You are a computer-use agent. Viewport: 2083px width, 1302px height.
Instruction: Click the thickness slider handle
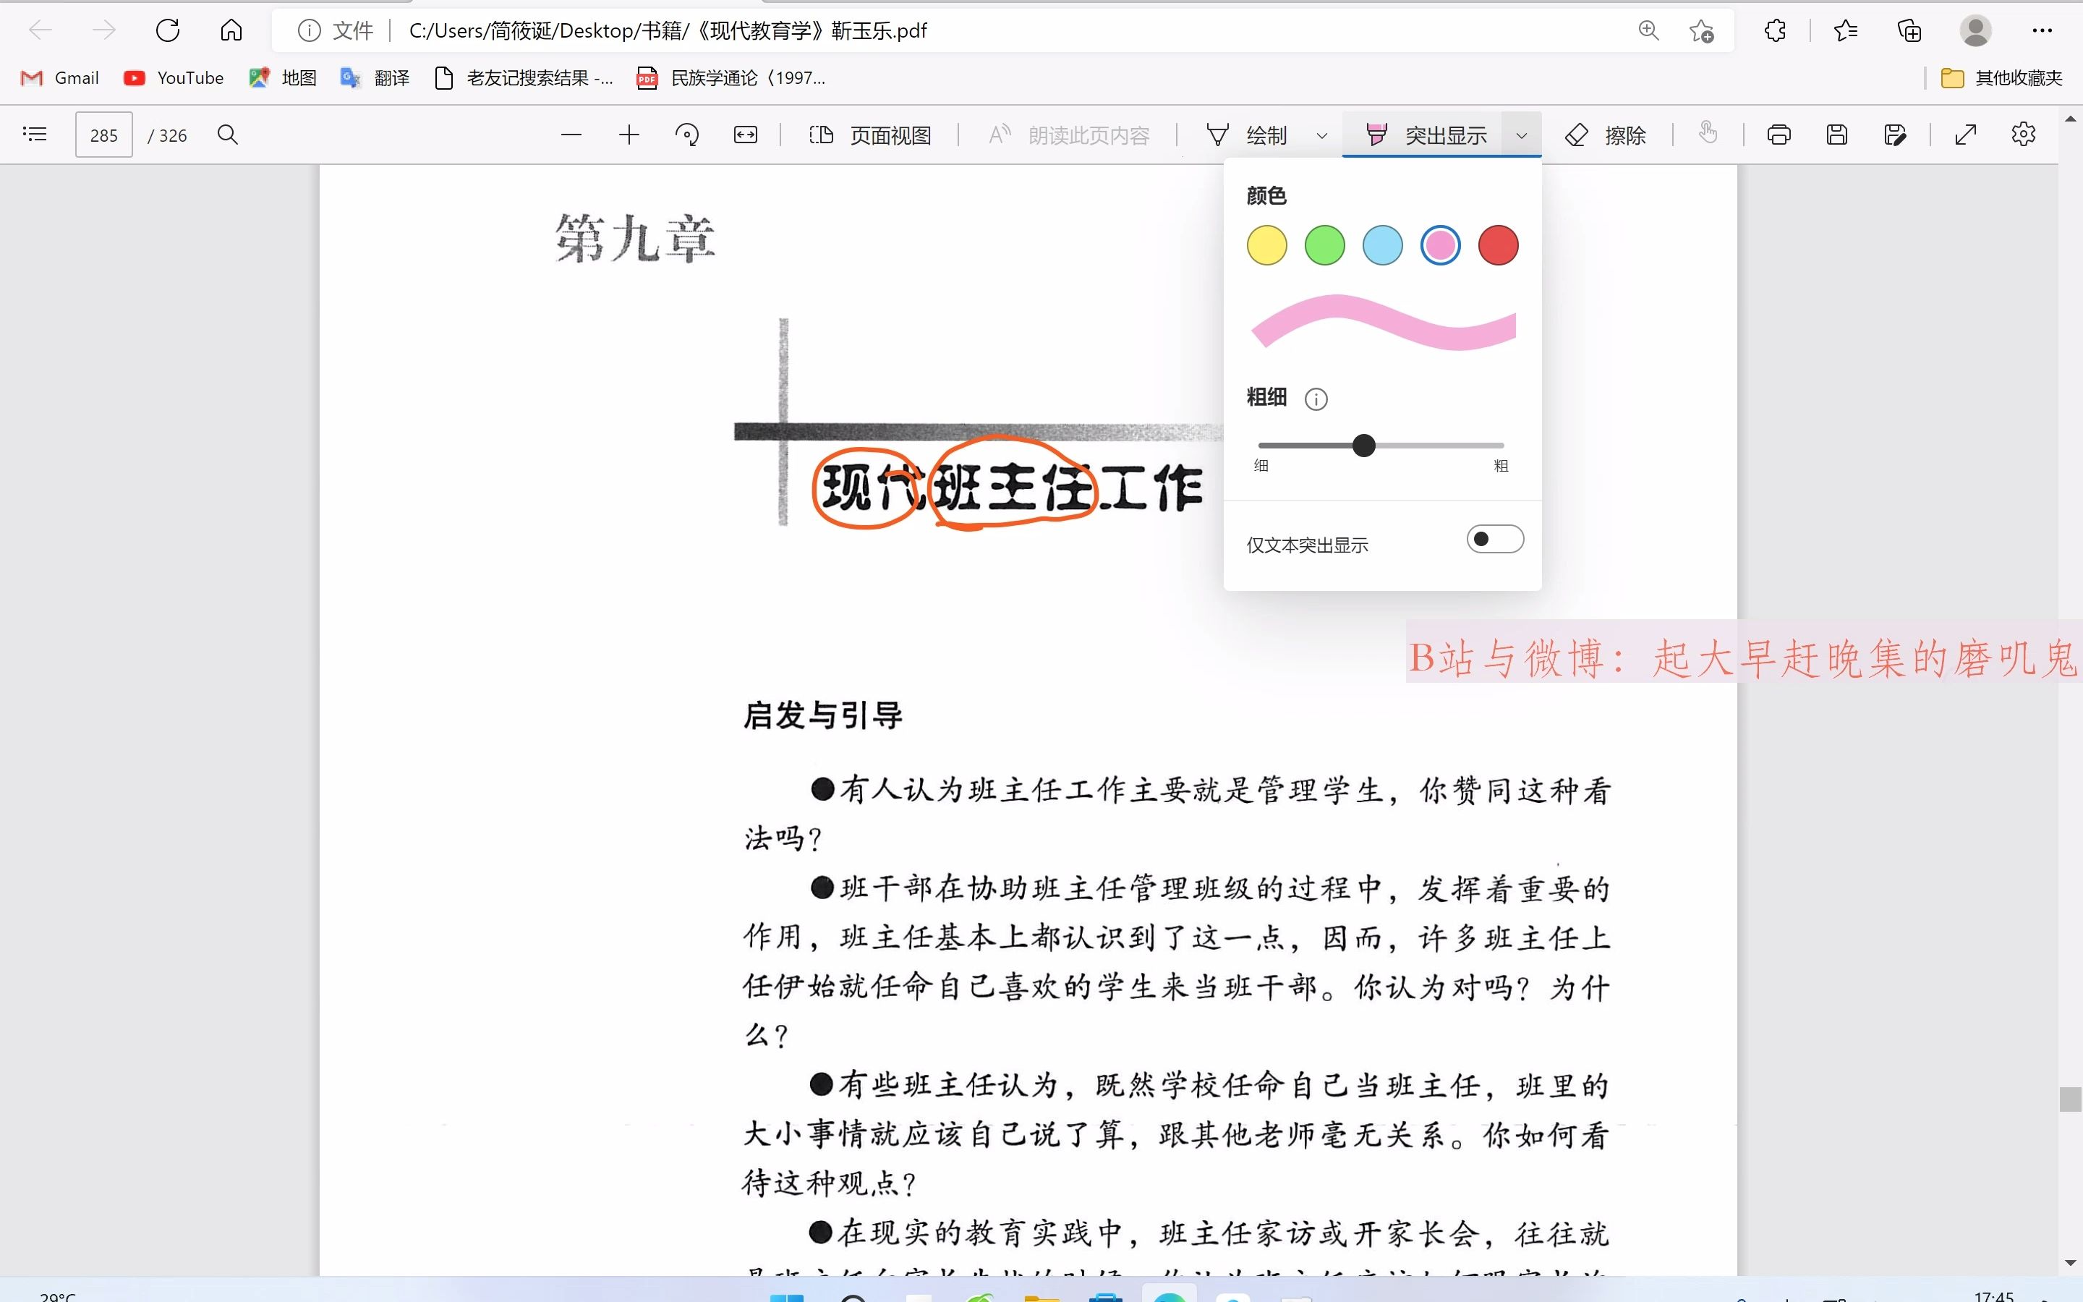pos(1363,445)
